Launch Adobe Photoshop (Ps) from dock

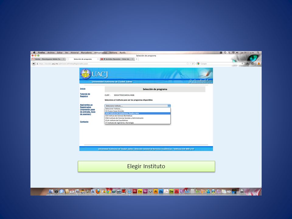161,191
